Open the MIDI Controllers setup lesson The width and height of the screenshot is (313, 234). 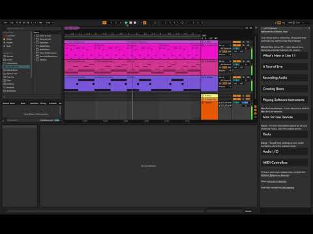[x=284, y=162]
